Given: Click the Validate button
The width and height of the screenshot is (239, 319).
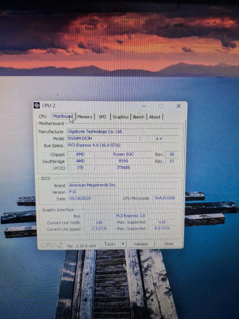Looking at the screenshot, I should pos(141,244).
